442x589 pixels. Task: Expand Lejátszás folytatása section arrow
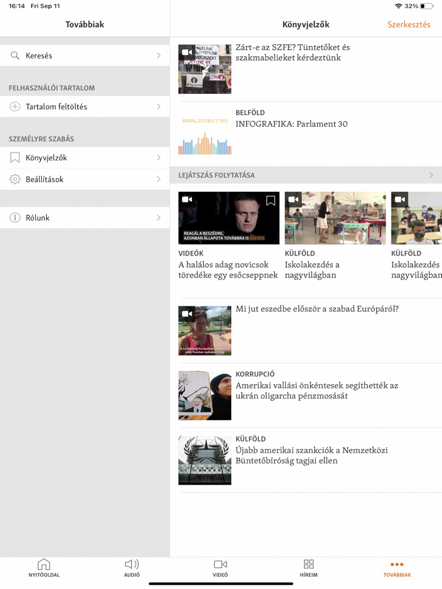[x=431, y=175]
